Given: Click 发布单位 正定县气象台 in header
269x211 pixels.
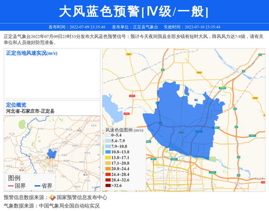Looking at the screenshot, I should point(135,27).
